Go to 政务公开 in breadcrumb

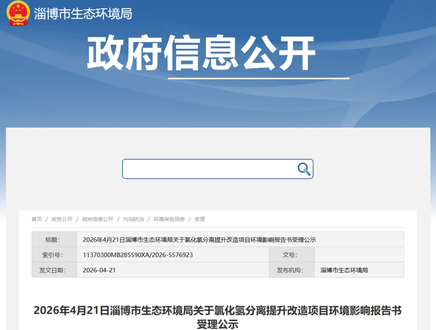pyautogui.click(x=62, y=219)
